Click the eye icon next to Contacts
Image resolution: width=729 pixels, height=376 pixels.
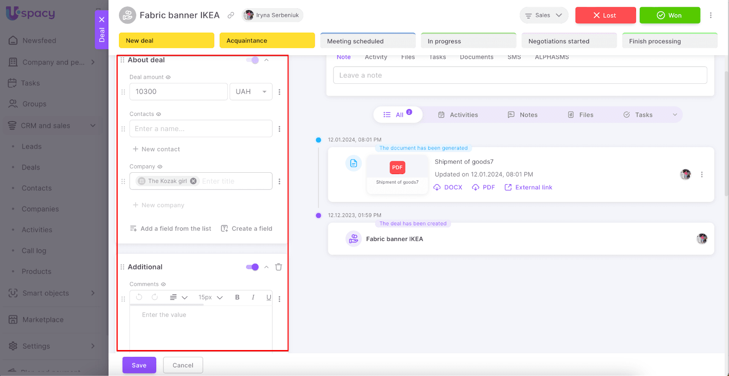pos(159,114)
